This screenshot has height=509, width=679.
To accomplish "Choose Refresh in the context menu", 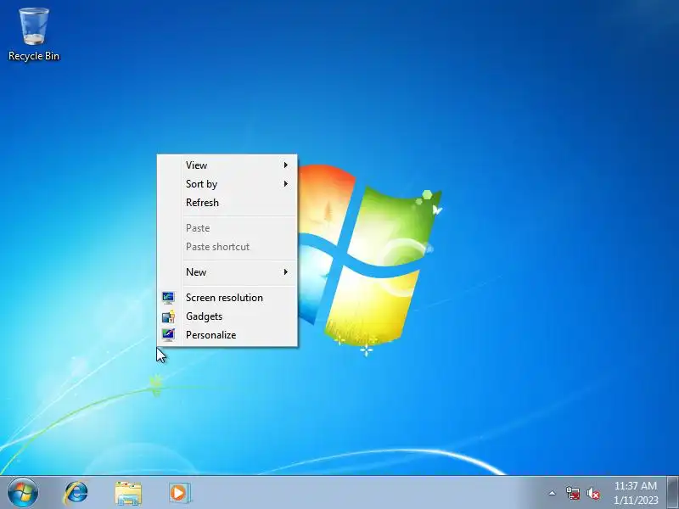I will point(227,202).
